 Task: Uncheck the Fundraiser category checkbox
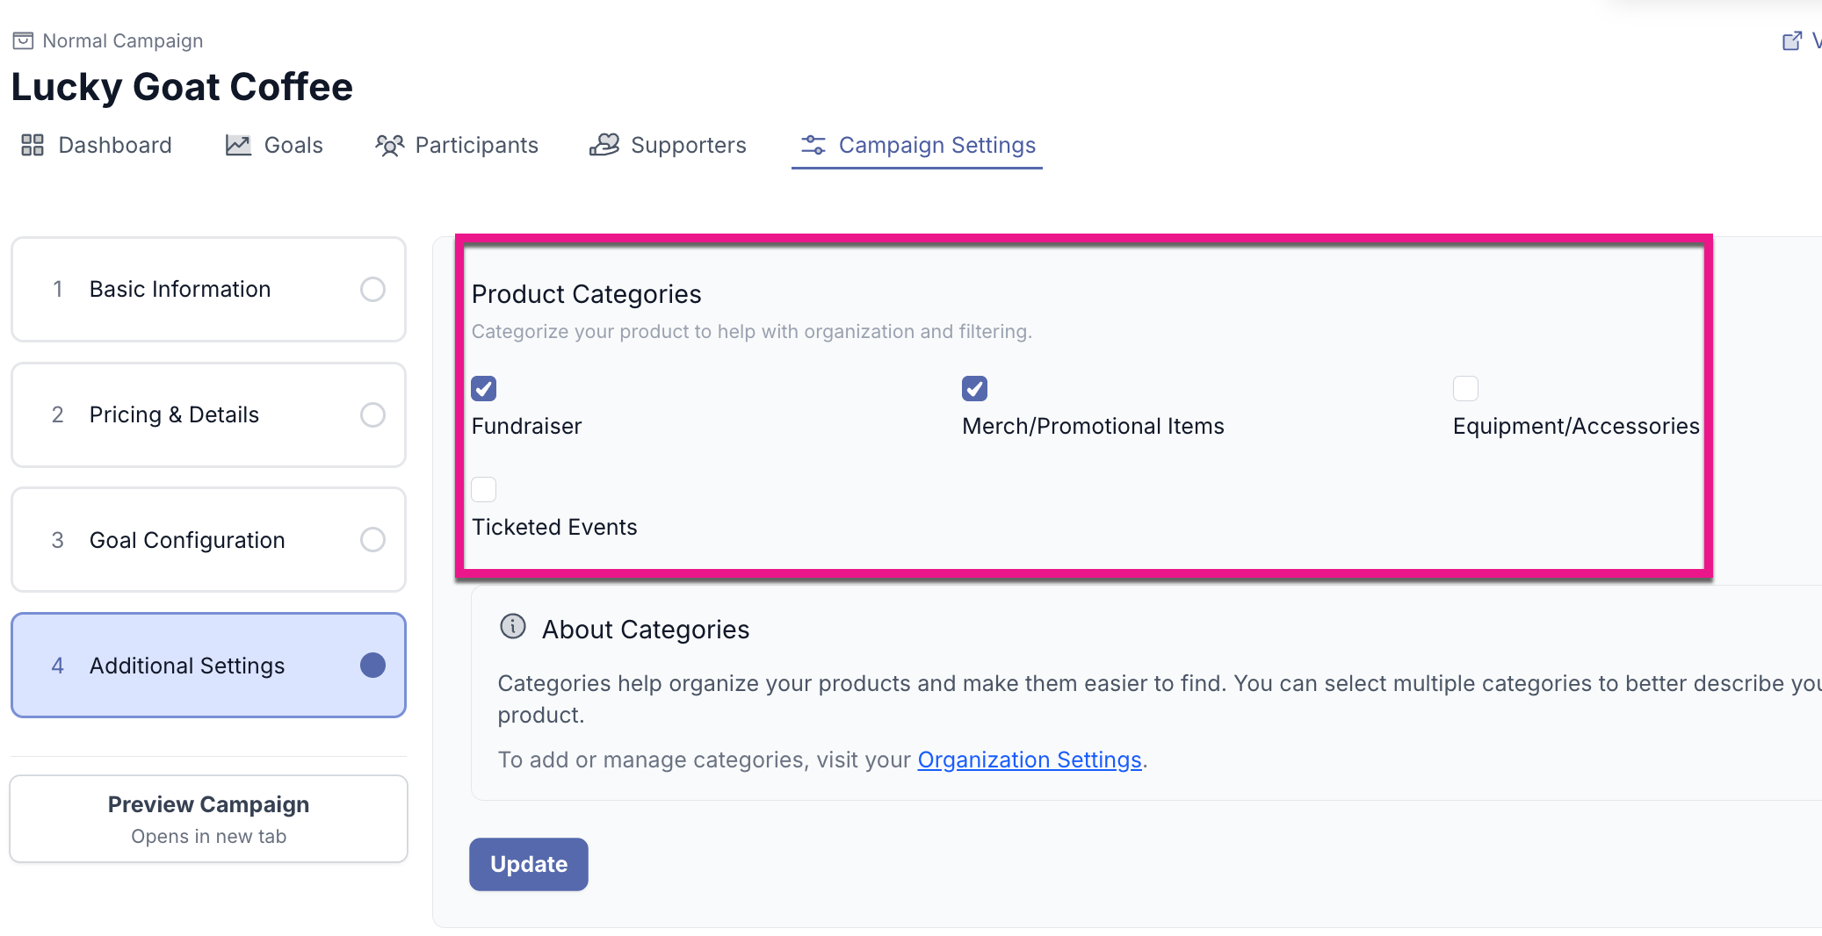click(x=484, y=388)
